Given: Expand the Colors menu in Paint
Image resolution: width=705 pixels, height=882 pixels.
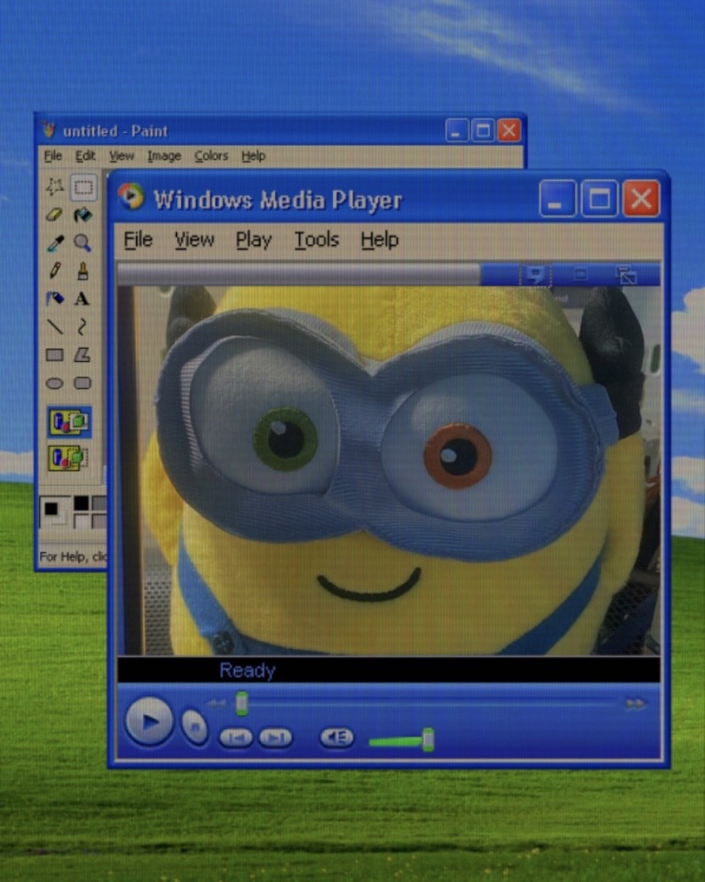Looking at the screenshot, I should pos(211,156).
